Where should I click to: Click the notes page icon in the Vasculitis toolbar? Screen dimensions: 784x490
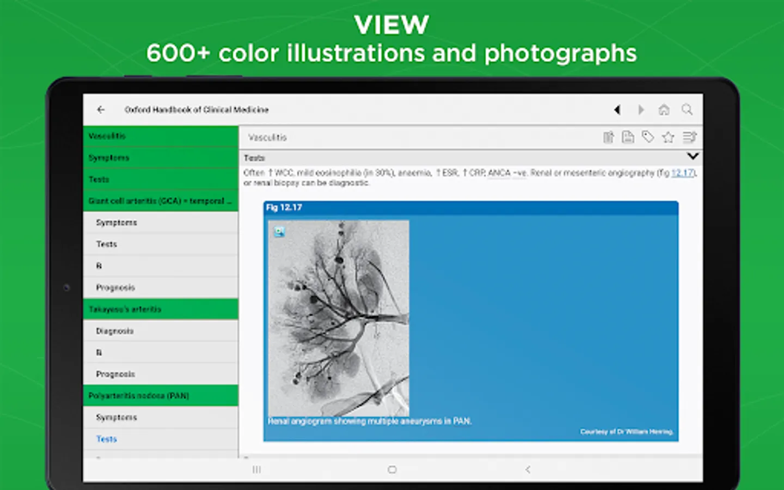(x=628, y=137)
